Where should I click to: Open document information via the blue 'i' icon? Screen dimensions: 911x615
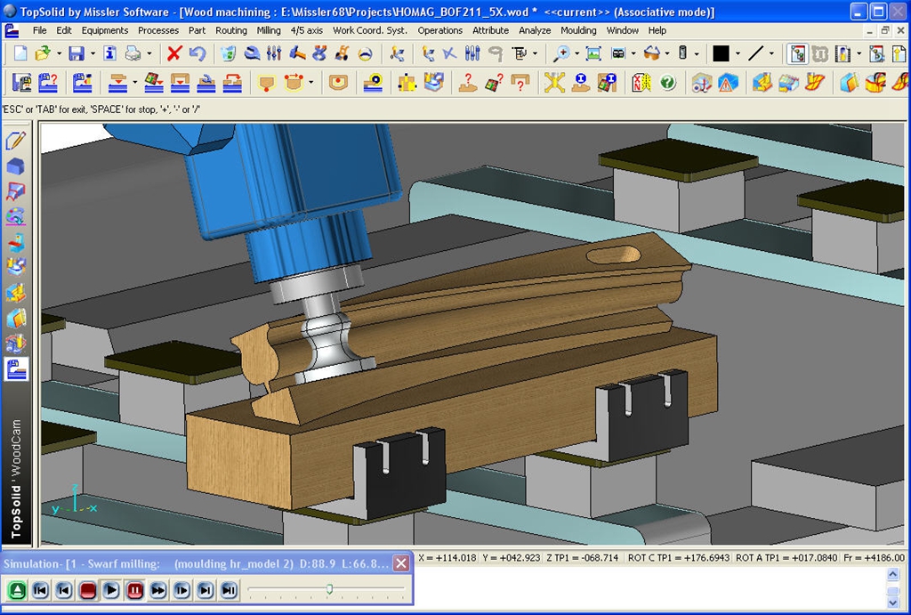[109, 54]
